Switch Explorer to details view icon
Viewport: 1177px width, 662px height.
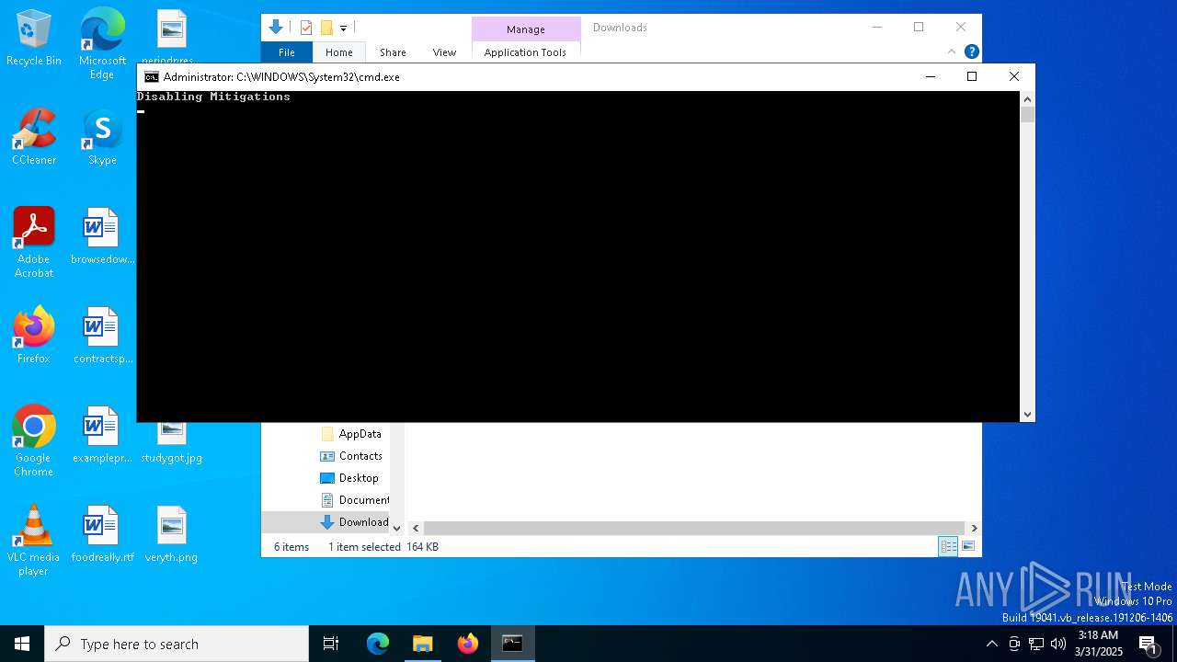point(948,546)
